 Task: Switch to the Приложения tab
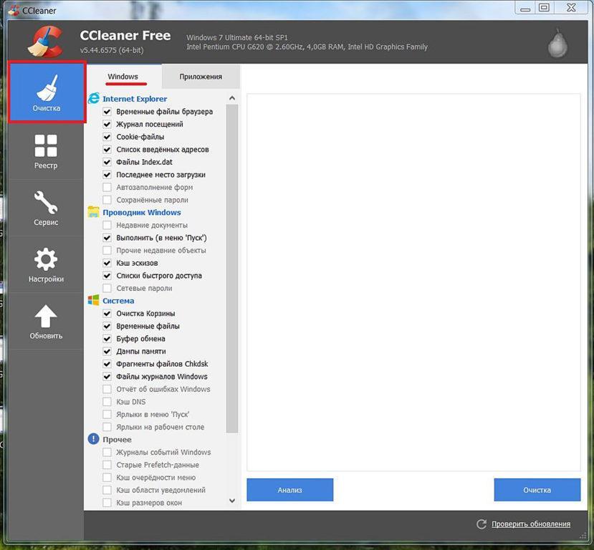coord(201,77)
